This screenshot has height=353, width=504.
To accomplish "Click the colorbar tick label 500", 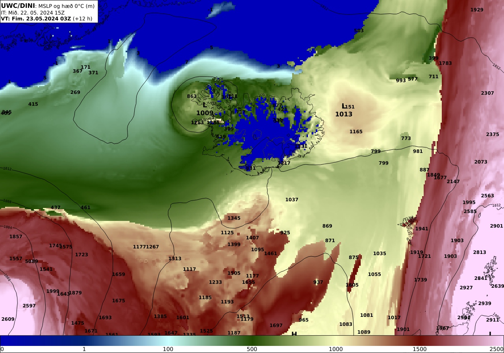I will point(252,349).
